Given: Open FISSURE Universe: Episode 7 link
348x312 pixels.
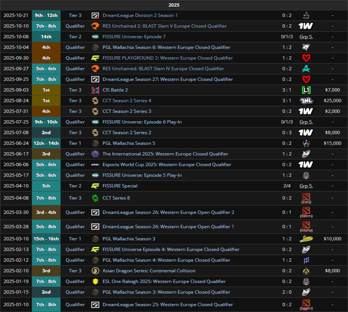Looking at the screenshot, I should (134, 37).
